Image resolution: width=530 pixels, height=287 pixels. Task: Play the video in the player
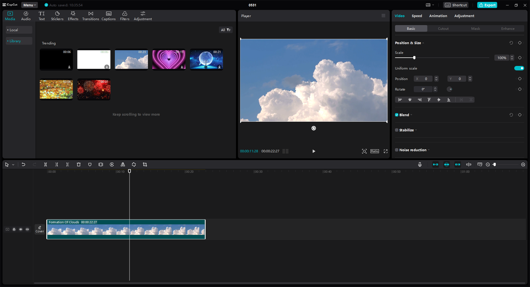313,151
